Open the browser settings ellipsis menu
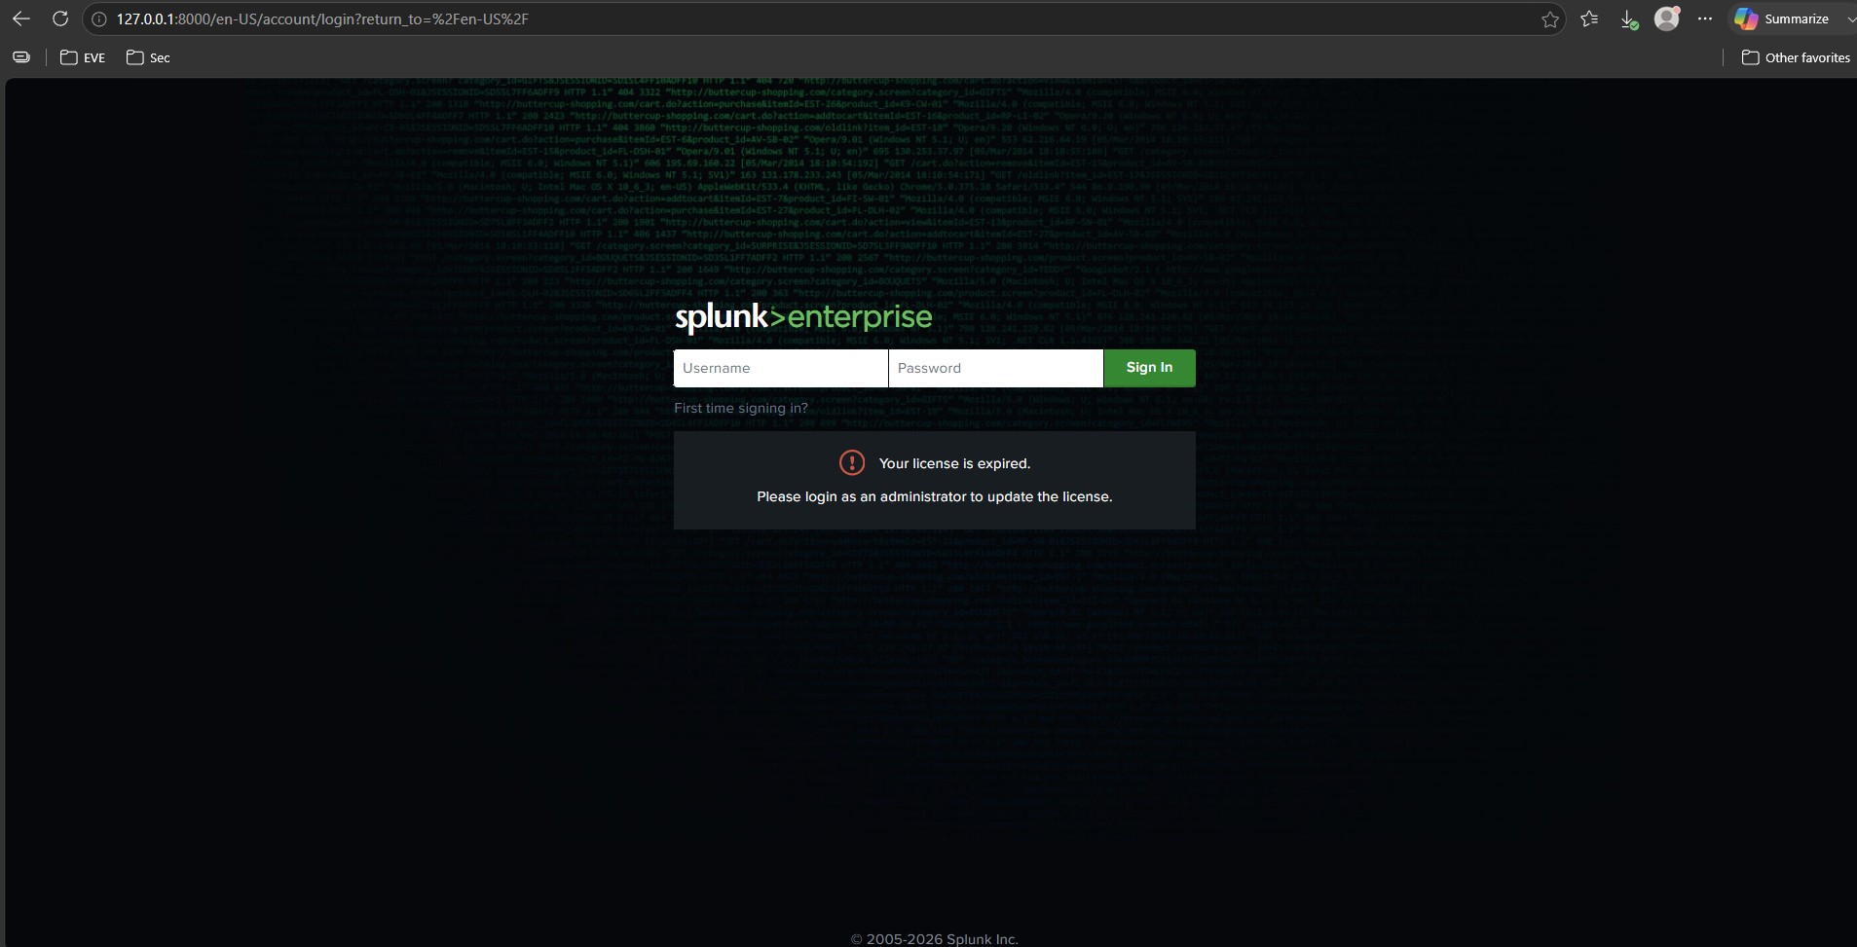1857x947 pixels. [1705, 18]
